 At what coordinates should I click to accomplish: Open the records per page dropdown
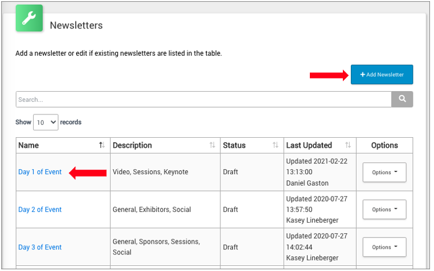click(46, 122)
